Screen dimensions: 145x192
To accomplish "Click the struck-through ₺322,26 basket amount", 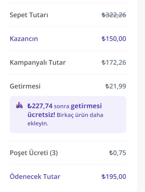I will pyautogui.click(x=114, y=15).
